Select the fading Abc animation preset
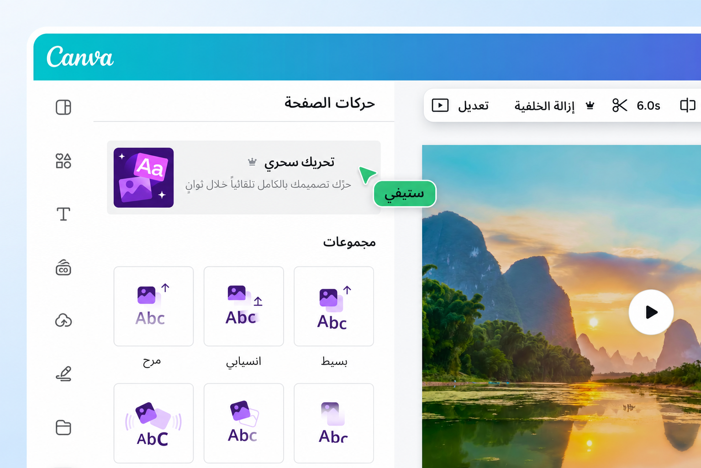 click(x=334, y=423)
